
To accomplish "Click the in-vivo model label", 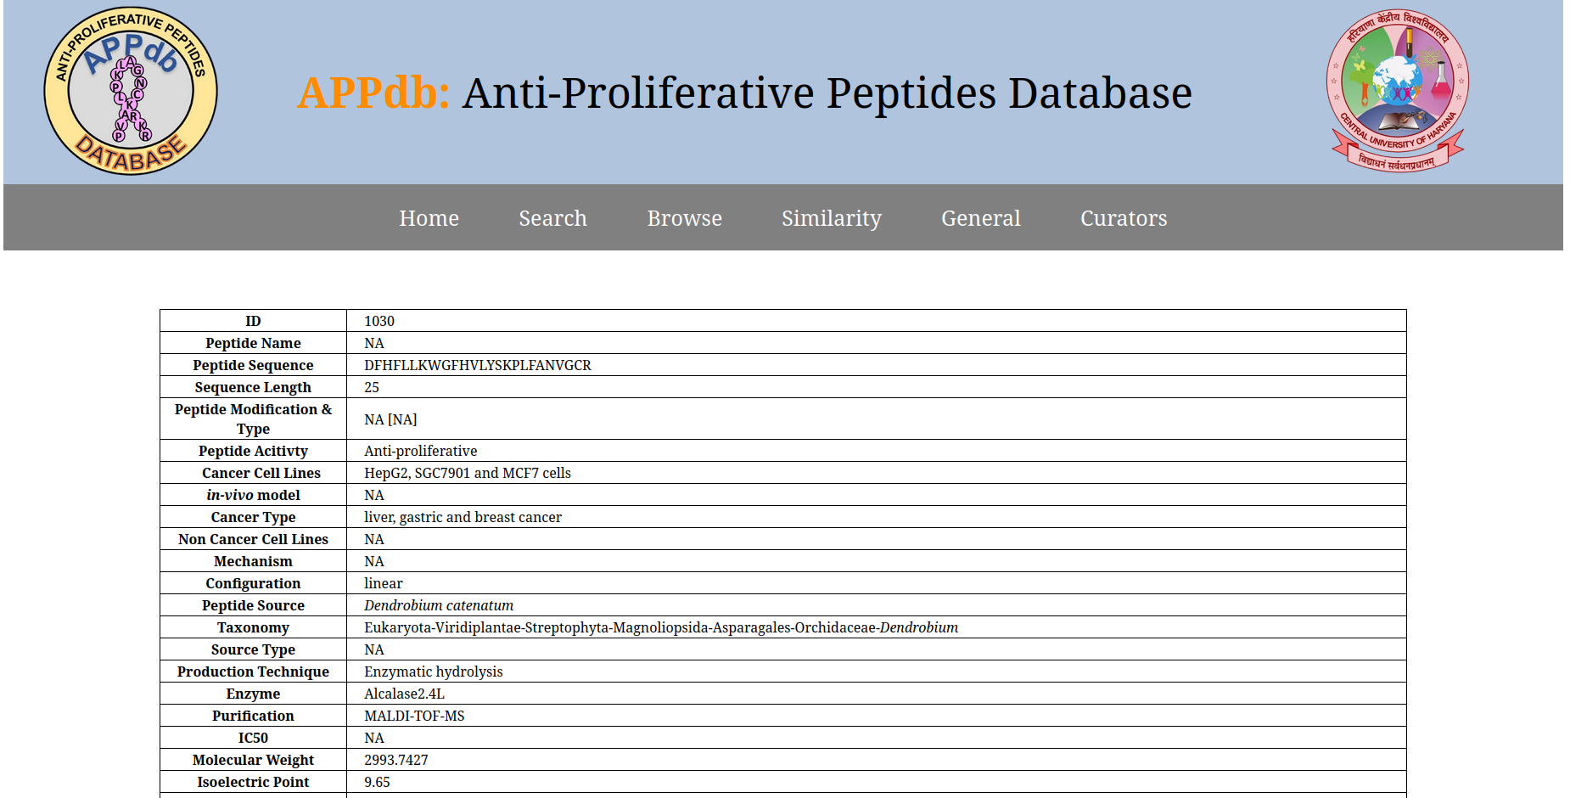I will pyautogui.click(x=253, y=495).
